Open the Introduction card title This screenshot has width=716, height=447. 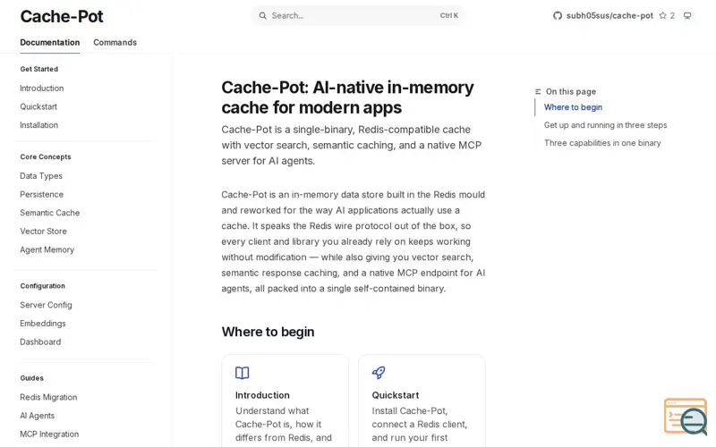point(262,395)
